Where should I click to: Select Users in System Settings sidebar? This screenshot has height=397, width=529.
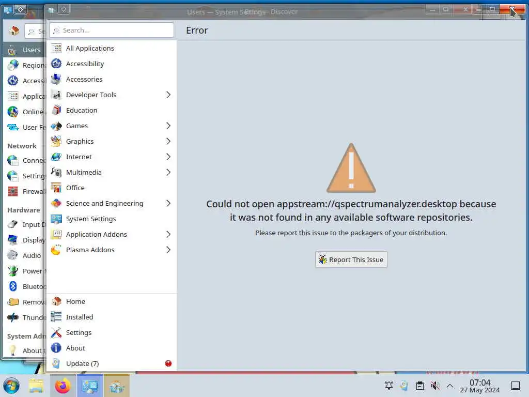pyautogui.click(x=24, y=50)
